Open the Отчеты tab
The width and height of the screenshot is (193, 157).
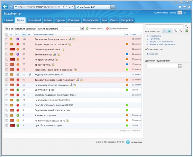(114, 21)
